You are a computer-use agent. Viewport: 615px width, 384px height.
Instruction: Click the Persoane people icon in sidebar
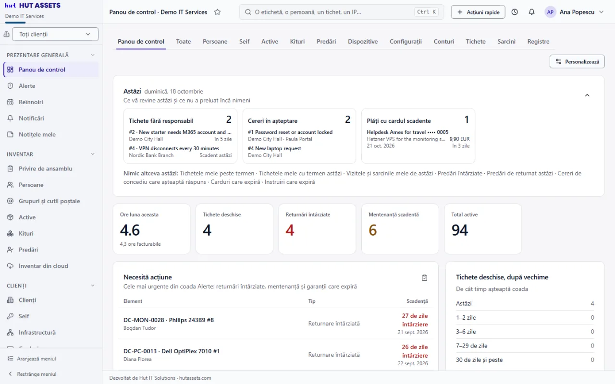(x=10, y=185)
